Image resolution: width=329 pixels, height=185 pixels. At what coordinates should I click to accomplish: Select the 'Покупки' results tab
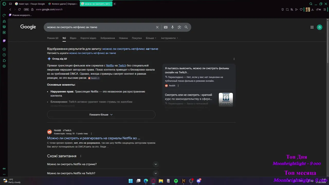[137, 38]
